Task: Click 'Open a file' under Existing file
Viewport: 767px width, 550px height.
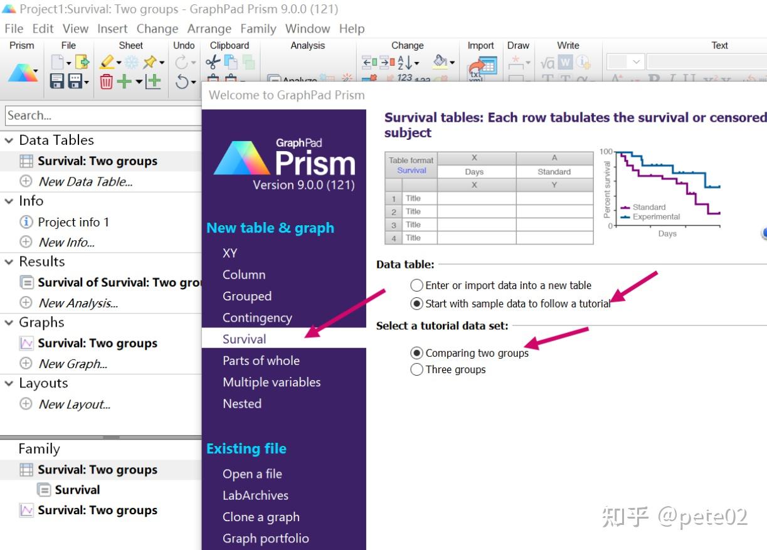Action: click(252, 474)
